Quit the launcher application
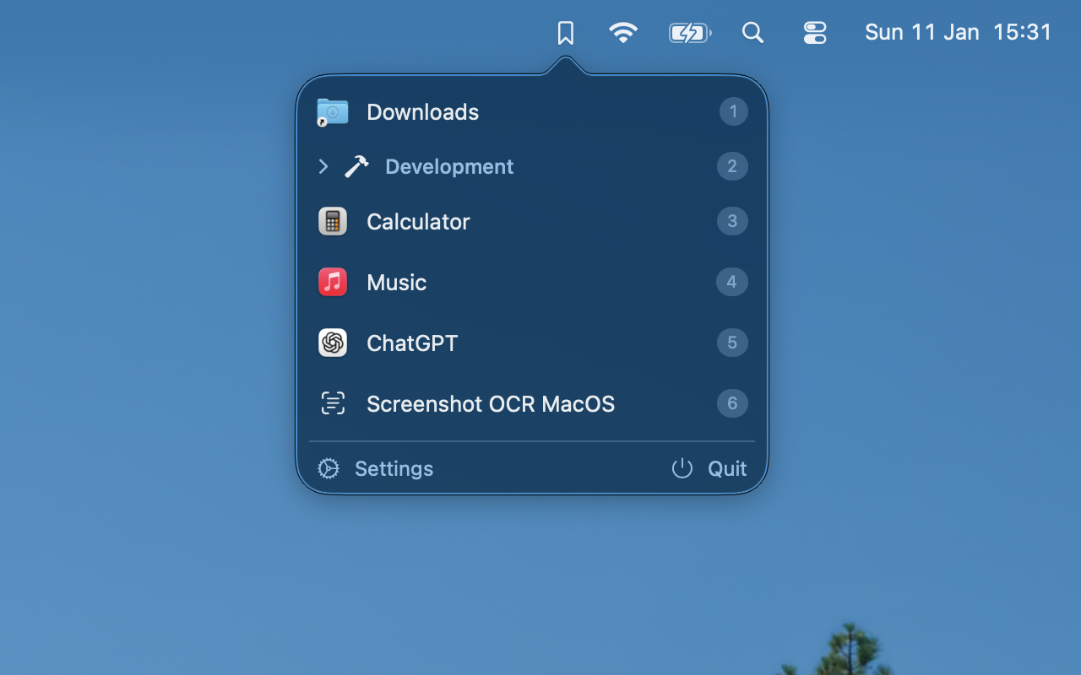Viewport: 1081px width, 675px height. 725,468
